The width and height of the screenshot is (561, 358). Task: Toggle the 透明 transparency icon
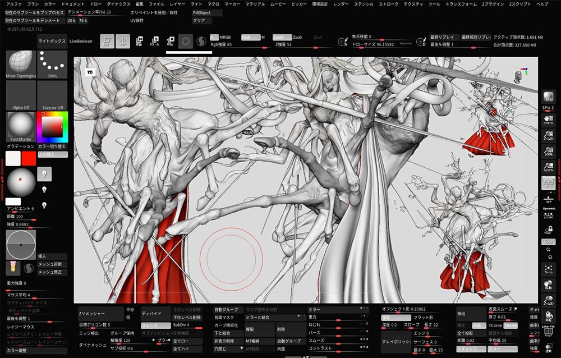pyautogui.click(x=548, y=347)
